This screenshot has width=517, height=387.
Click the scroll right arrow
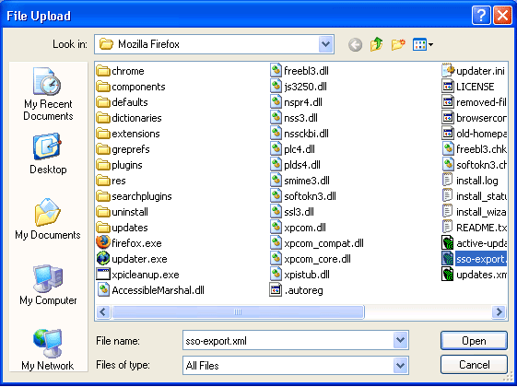499,311
